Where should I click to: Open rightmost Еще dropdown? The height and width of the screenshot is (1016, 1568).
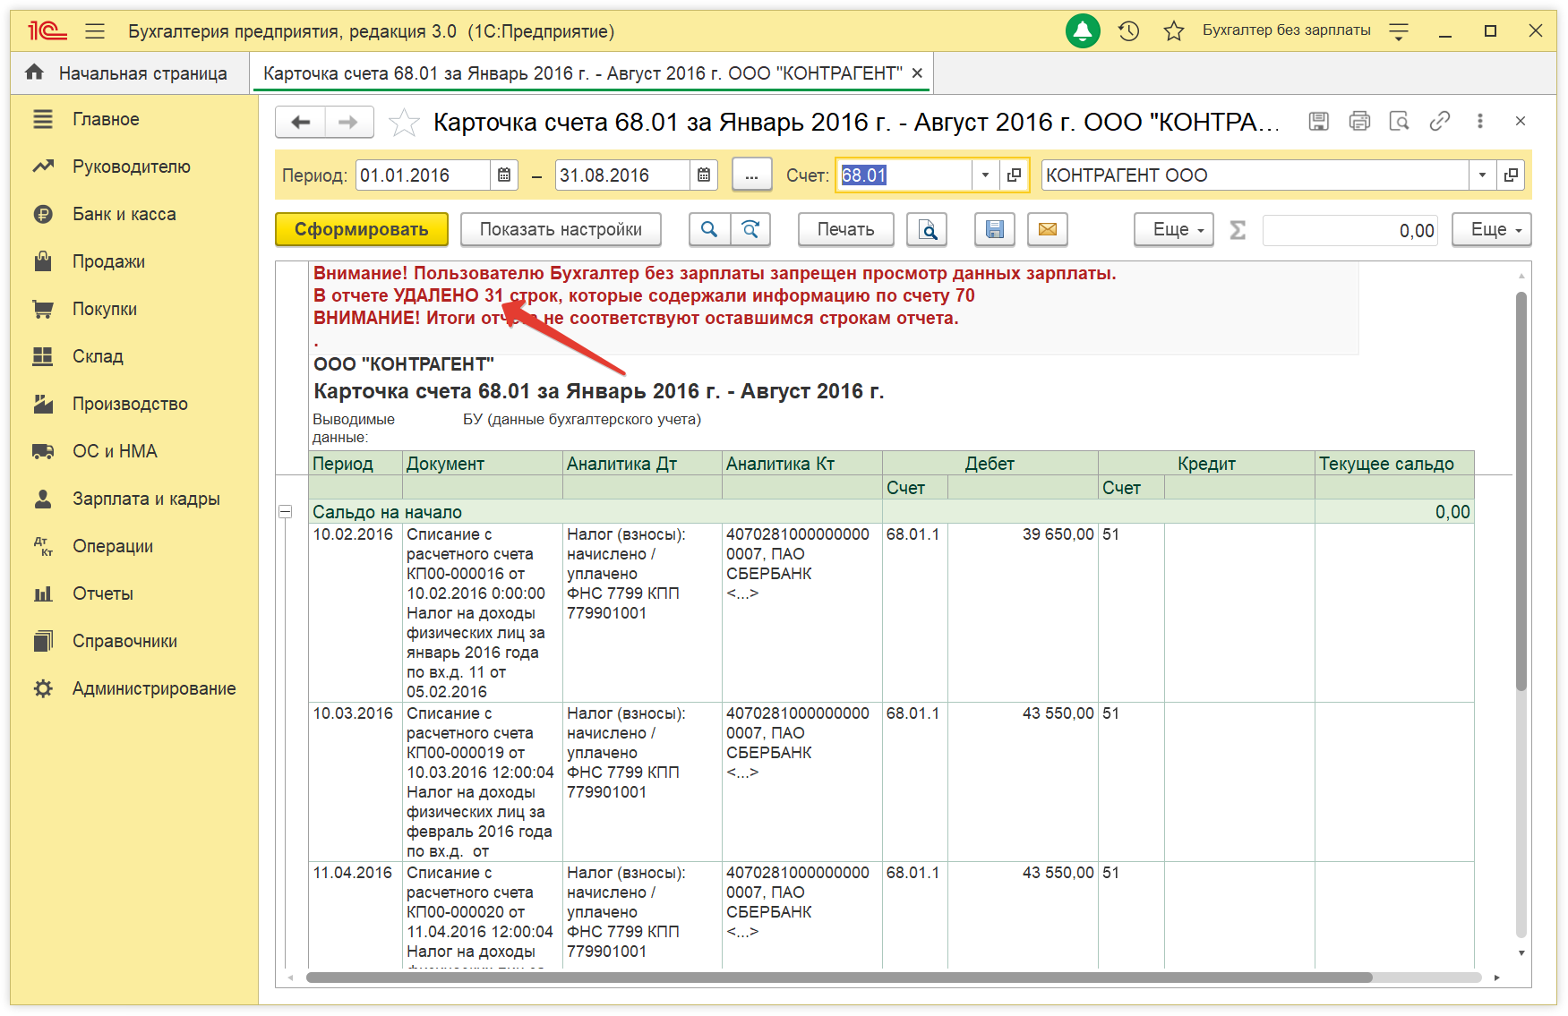1491,229
